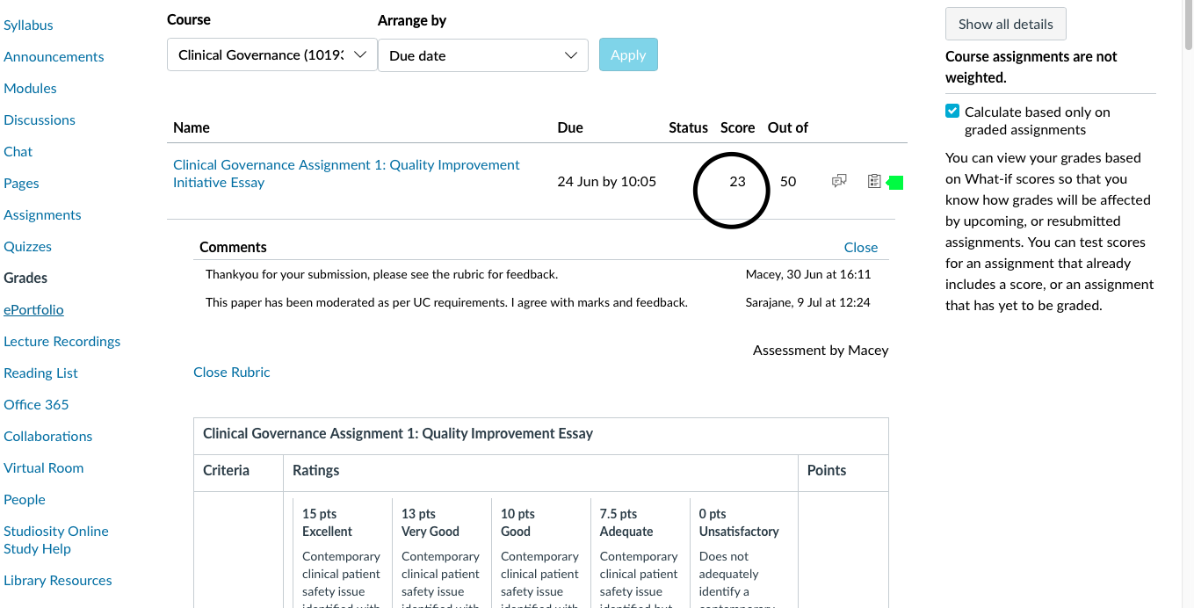Open People in course navigation
This screenshot has height=608, width=1194.
[25, 499]
